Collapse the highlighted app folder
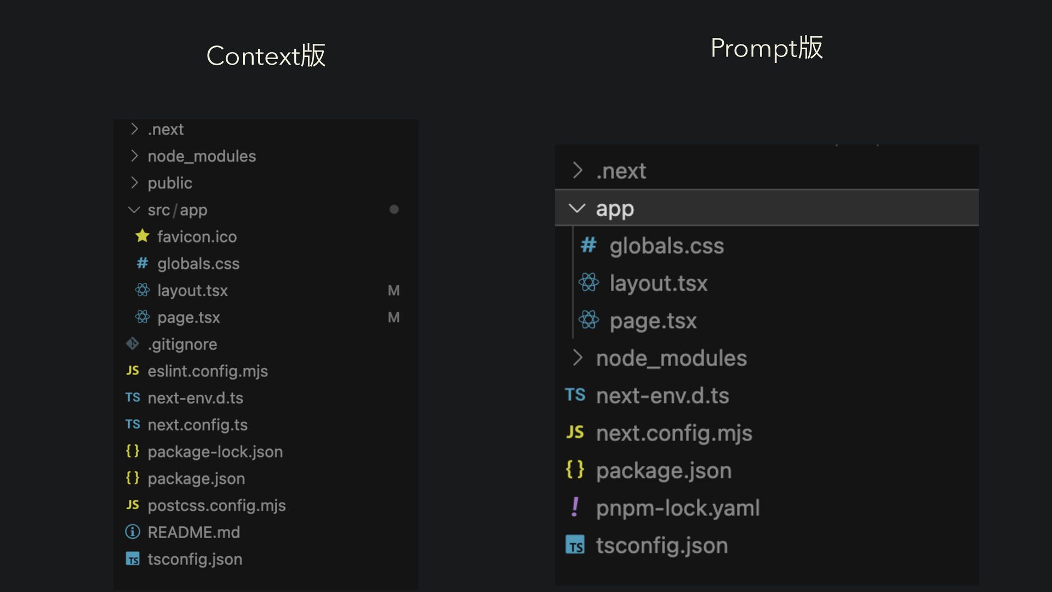 (x=576, y=208)
